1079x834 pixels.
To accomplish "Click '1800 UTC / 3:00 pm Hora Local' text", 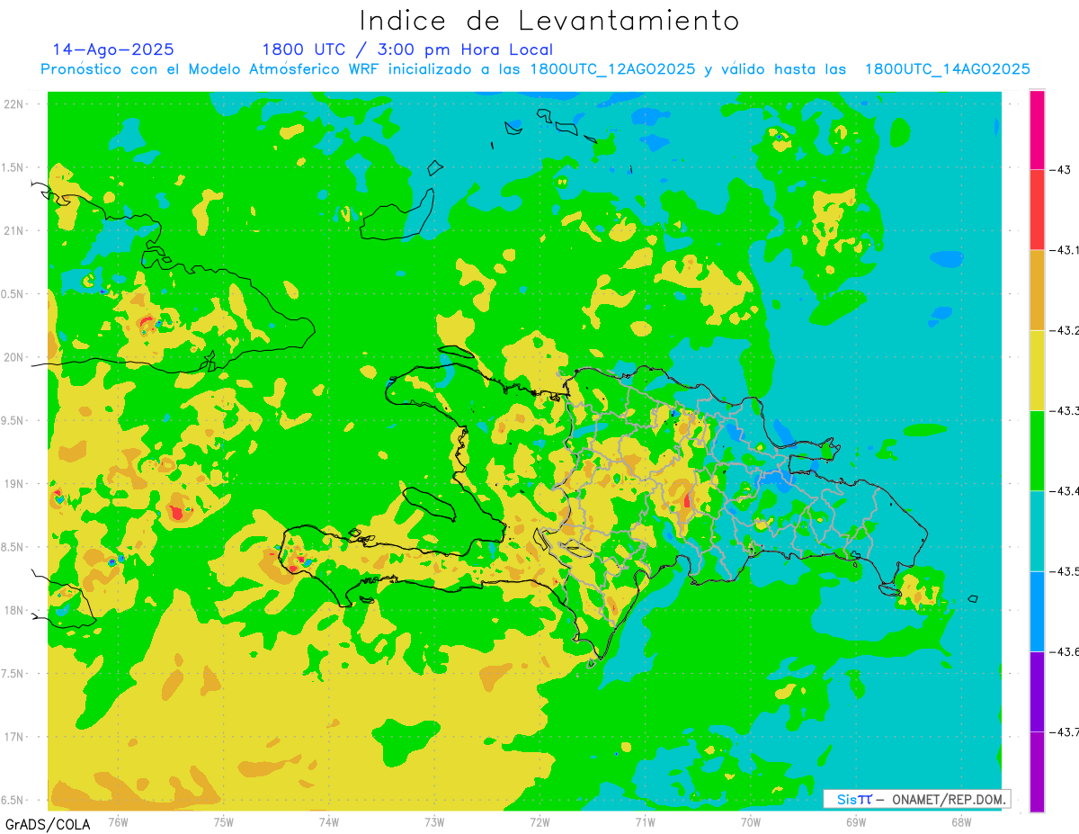I will (407, 49).
